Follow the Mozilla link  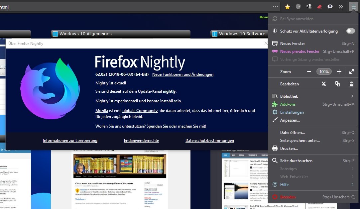[101, 111]
